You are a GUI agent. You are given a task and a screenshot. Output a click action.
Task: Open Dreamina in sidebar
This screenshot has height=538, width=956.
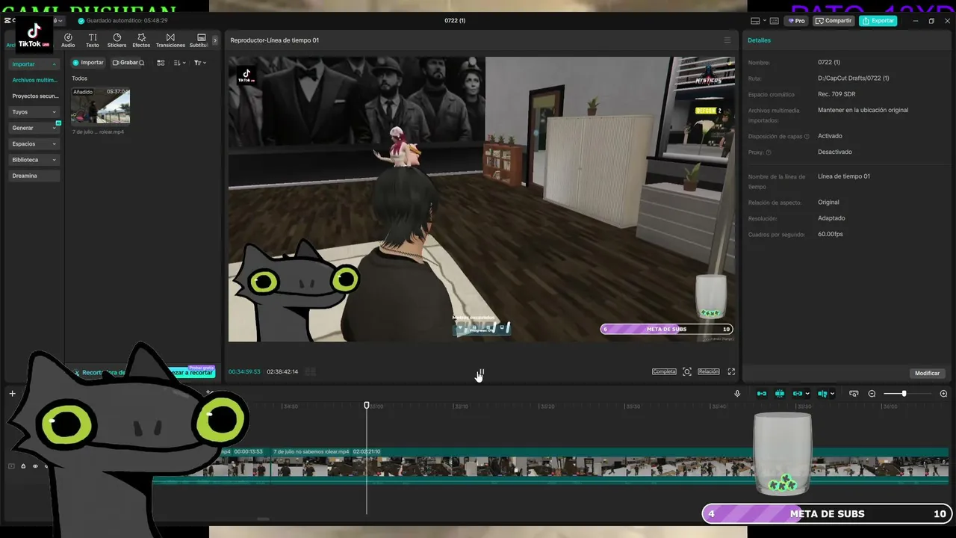point(34,176)
